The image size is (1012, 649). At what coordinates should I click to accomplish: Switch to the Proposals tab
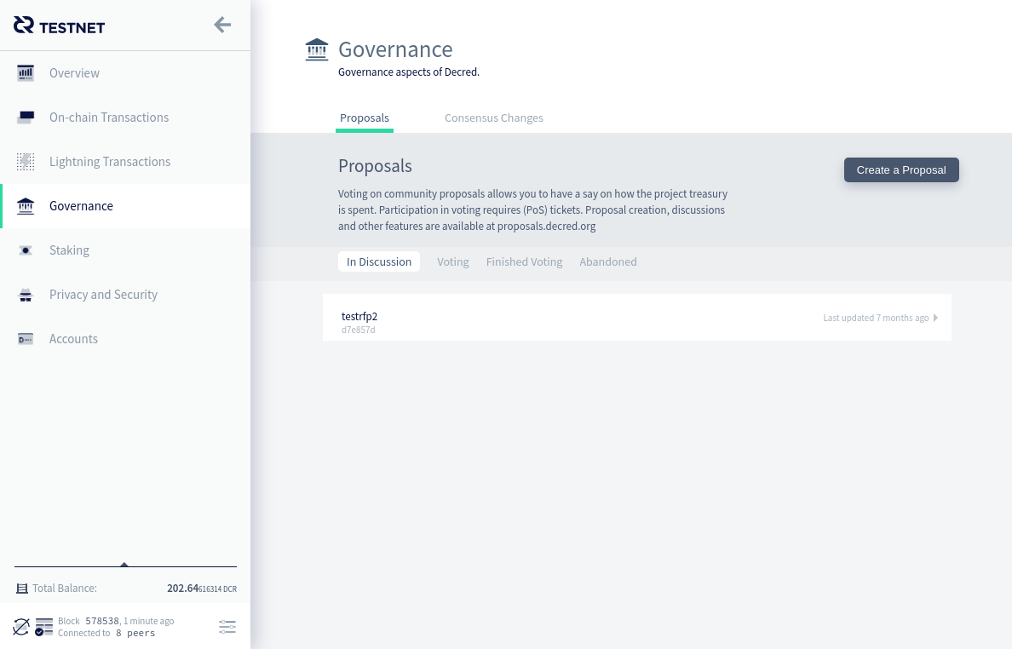[x=365, y=118]
